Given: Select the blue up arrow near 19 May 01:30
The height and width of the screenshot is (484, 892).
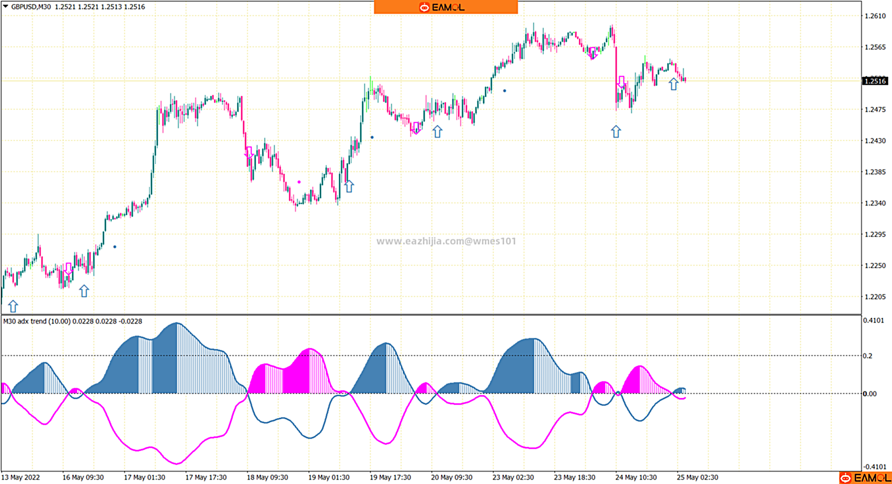Looking at the screenshot, I should 349,186.
